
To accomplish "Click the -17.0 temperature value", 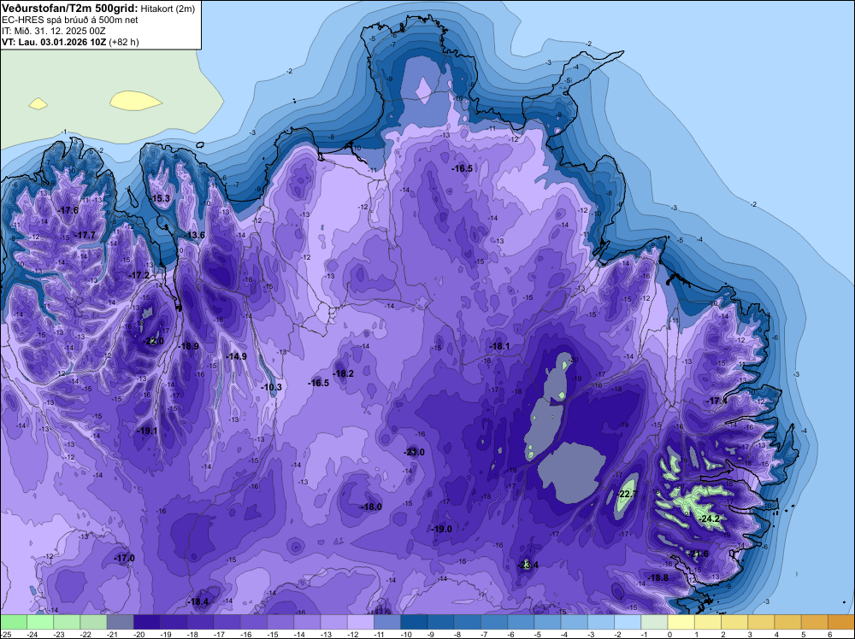I will [124, 558].
